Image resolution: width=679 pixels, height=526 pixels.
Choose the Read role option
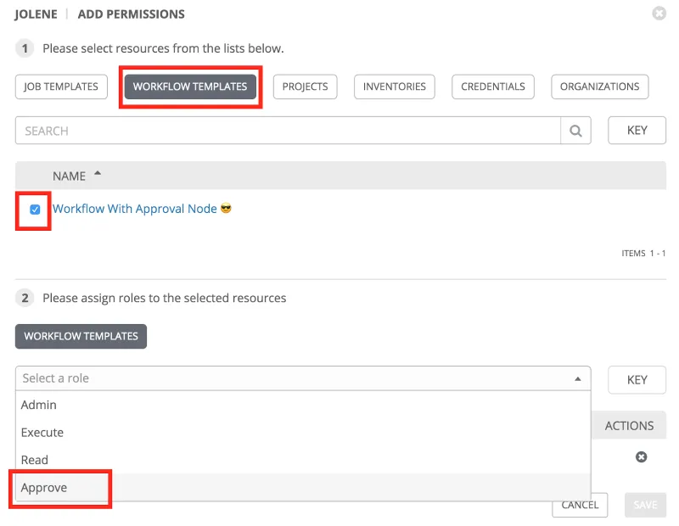tap(35, 460)
